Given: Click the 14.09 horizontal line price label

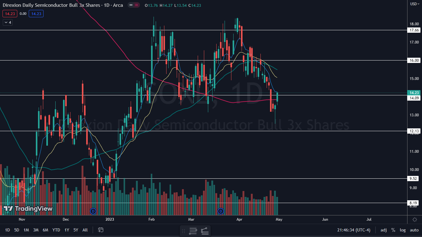Looking at the screenshot, I should [x=414, y=98].
